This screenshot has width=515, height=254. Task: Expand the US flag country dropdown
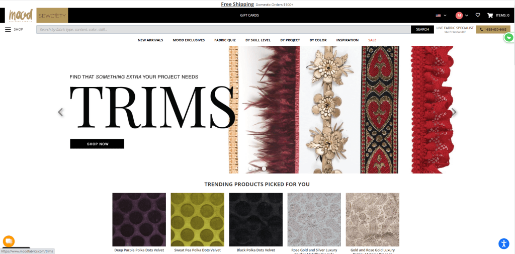[441, 15]
